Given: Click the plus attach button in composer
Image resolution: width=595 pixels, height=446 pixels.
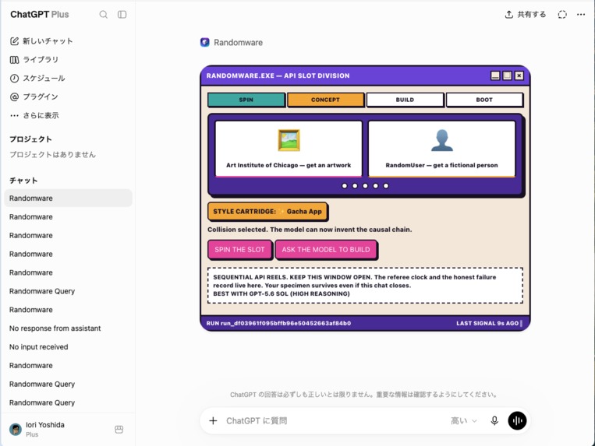Looking at the screenshot, I should click(213, 420).
